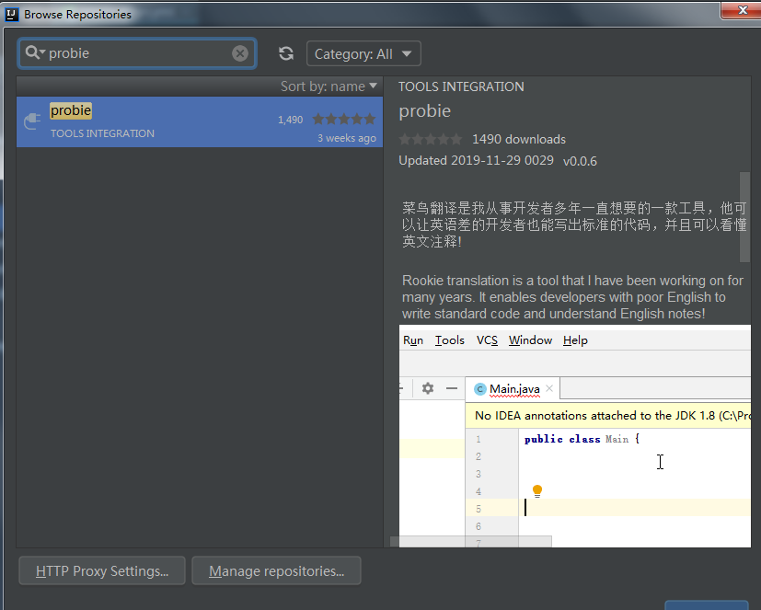Click the IntelliJ logo in the title bar
The image size is (761, 610).
pyautogui.click(x=12, y=15)
